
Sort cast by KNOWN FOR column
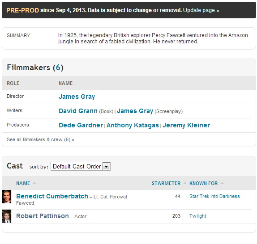tap(204, 183)
